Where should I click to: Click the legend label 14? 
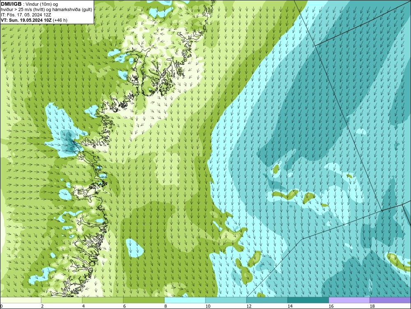coord(290,306)
